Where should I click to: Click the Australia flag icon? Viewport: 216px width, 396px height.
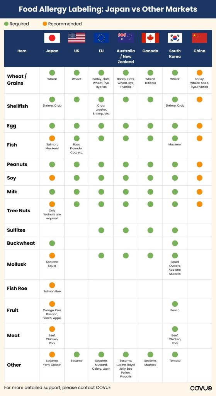coord(126,38)
